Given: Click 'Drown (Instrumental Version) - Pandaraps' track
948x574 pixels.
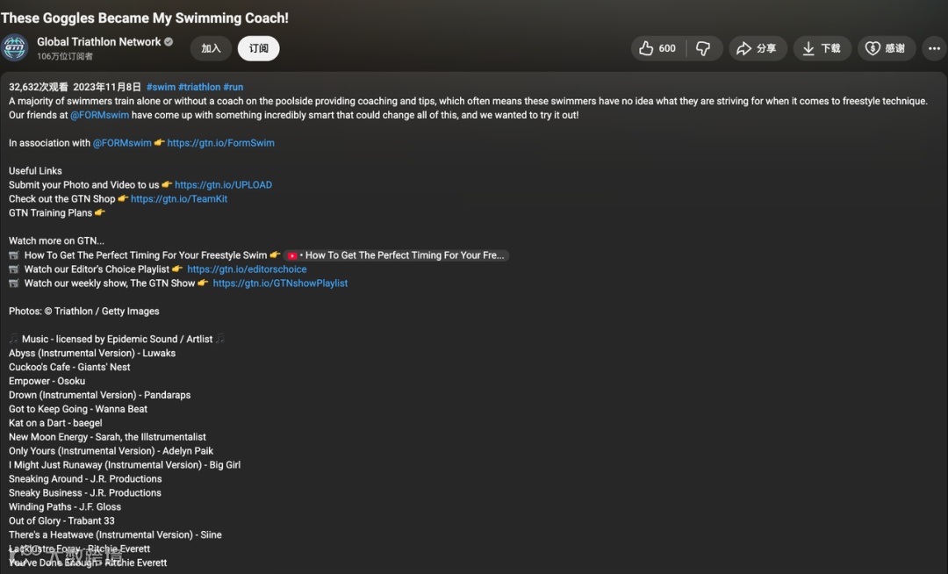Looking at the screenshot, I should pyautogui.click(x=100, y=395).
